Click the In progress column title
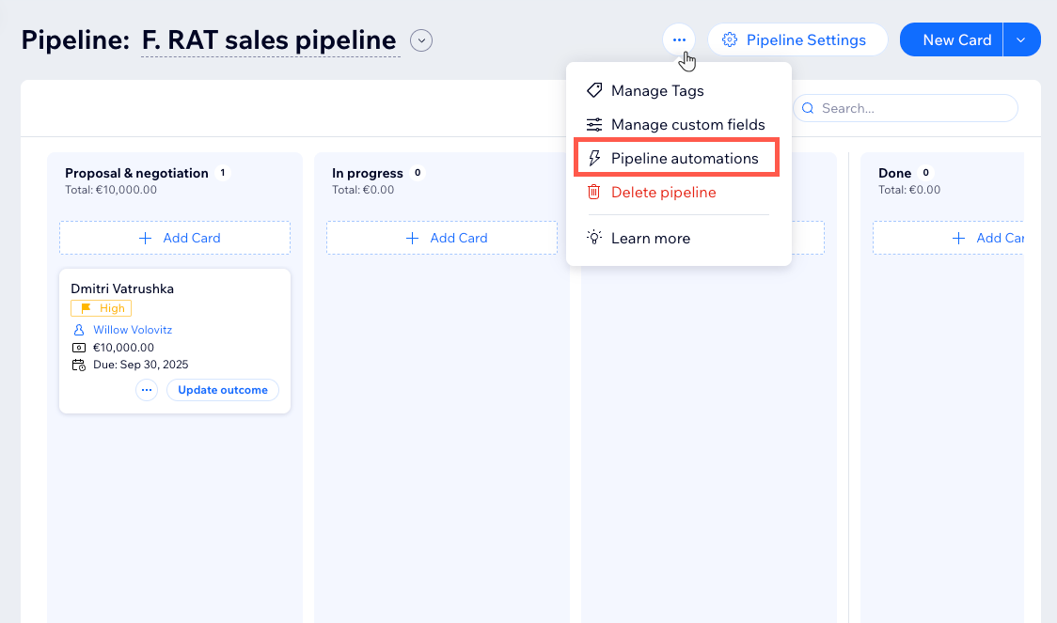 368,173
